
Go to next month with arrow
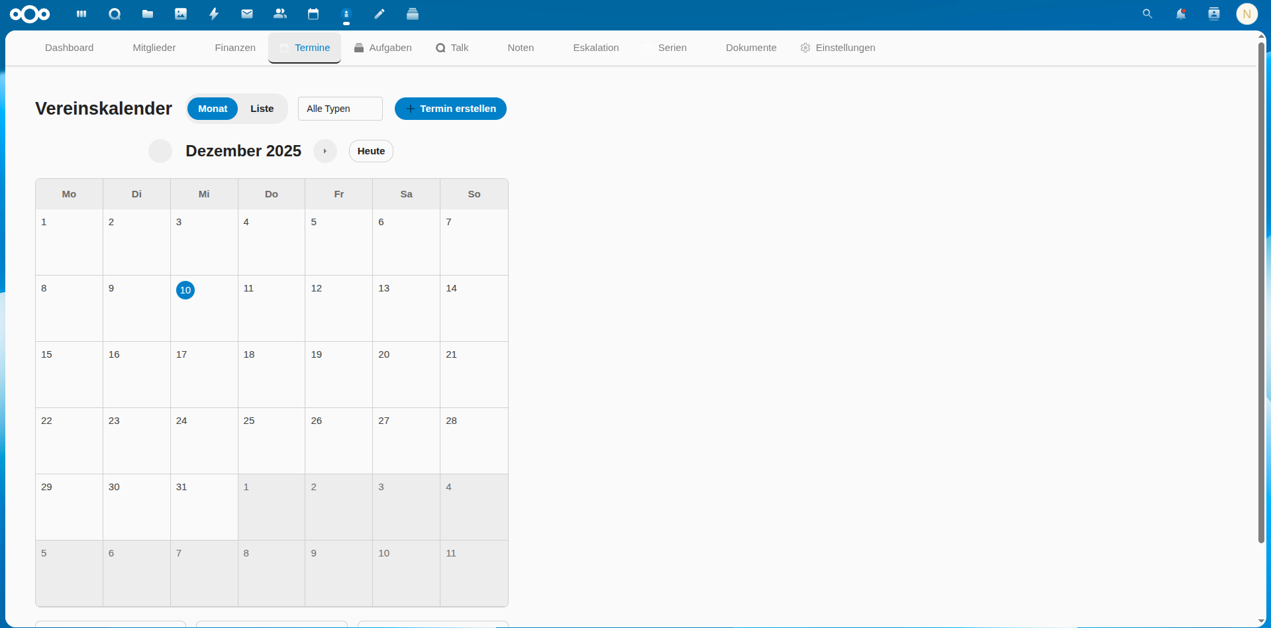pyautogui.click(x=325, y=151)
